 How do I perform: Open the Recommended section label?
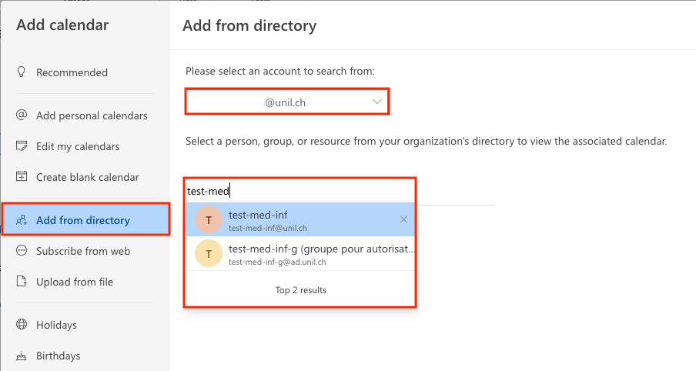click(x=72, y=72)
